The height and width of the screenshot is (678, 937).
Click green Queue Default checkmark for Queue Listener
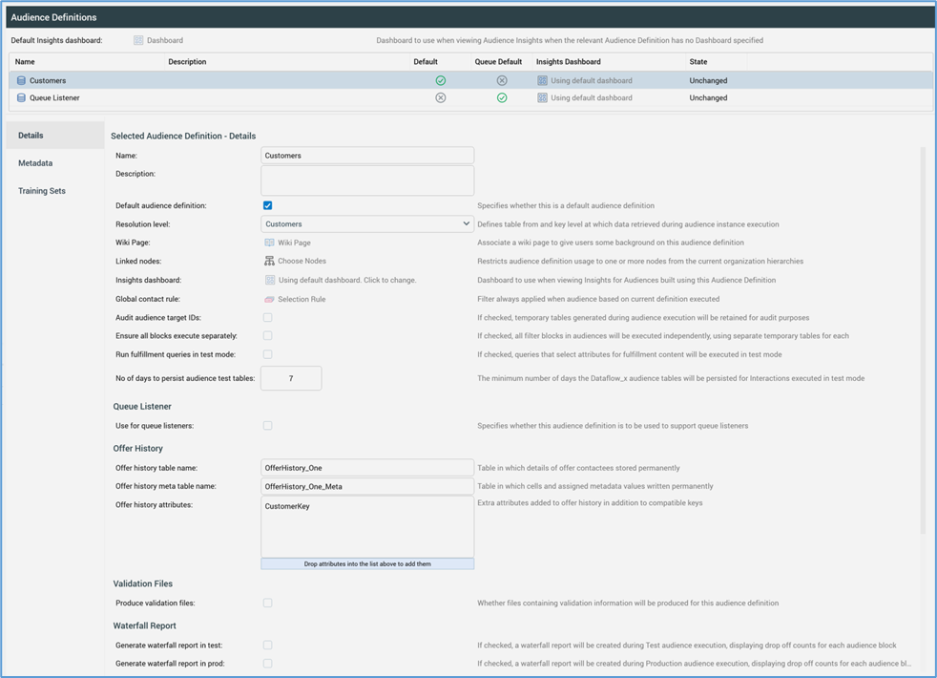pyautogui.click(x=502, y=98)
